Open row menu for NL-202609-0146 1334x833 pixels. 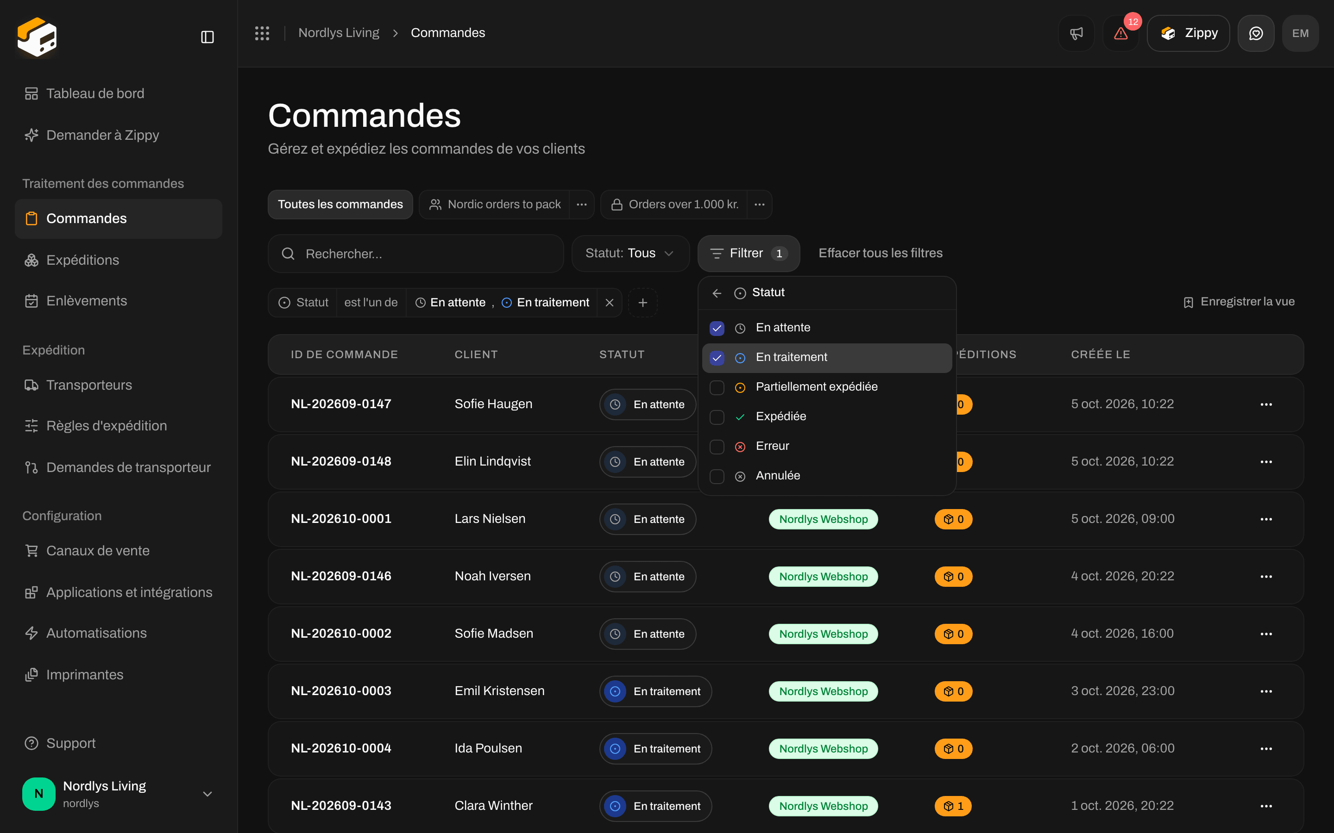tap(1266, 576)
